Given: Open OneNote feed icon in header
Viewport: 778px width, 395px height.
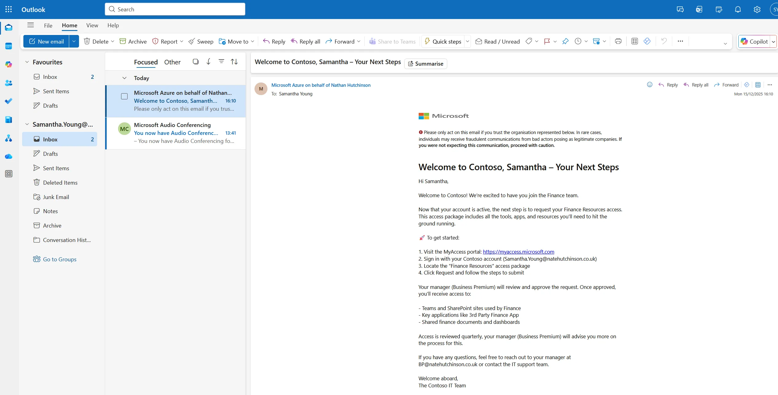Looking at the screenshot, I should coord(699,9).
